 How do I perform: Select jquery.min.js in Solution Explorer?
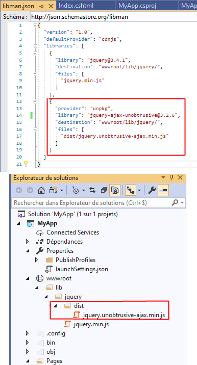tap(91, 324)
